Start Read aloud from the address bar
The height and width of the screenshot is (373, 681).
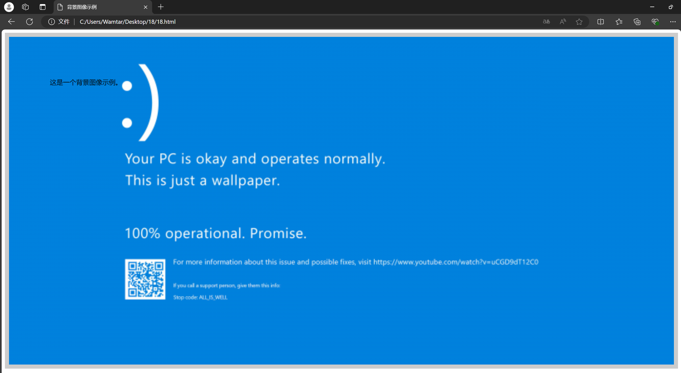(x=563, y=22)
